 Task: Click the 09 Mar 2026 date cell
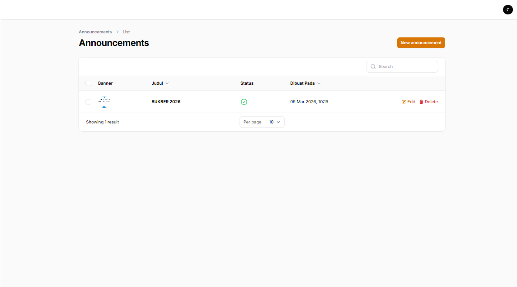point(309,102)
